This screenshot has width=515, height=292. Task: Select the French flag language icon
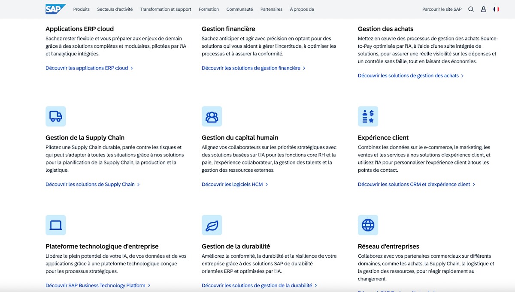497,9
